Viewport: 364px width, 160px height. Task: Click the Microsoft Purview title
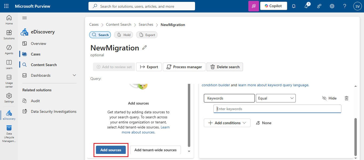(33, 6)
